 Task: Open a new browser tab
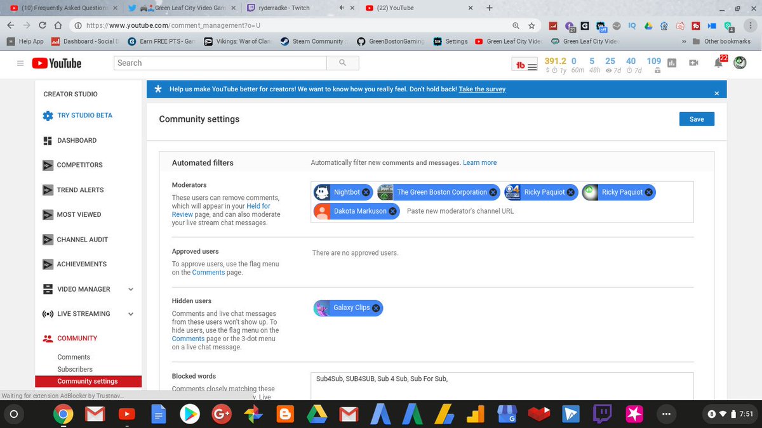pyautogui.click(x=490, y=8)
